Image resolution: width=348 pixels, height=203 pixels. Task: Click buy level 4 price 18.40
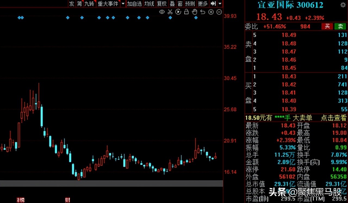(x=289, y=101)
